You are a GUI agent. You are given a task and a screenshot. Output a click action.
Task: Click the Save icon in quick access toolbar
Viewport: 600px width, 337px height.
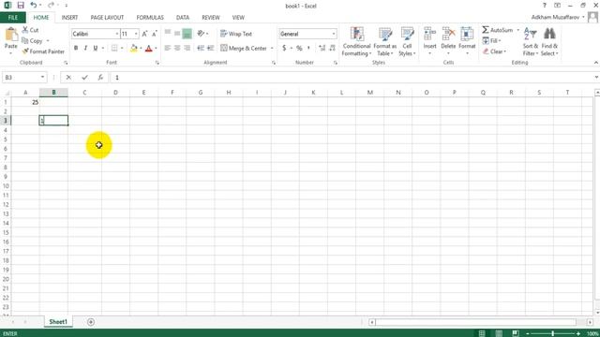pos(21,6)
